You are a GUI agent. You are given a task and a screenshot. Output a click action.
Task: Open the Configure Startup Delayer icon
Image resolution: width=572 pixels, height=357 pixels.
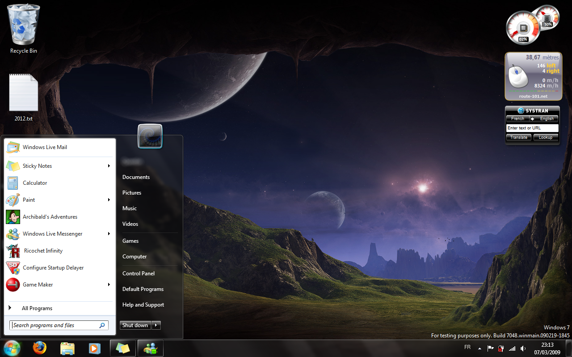coord(13,268)
